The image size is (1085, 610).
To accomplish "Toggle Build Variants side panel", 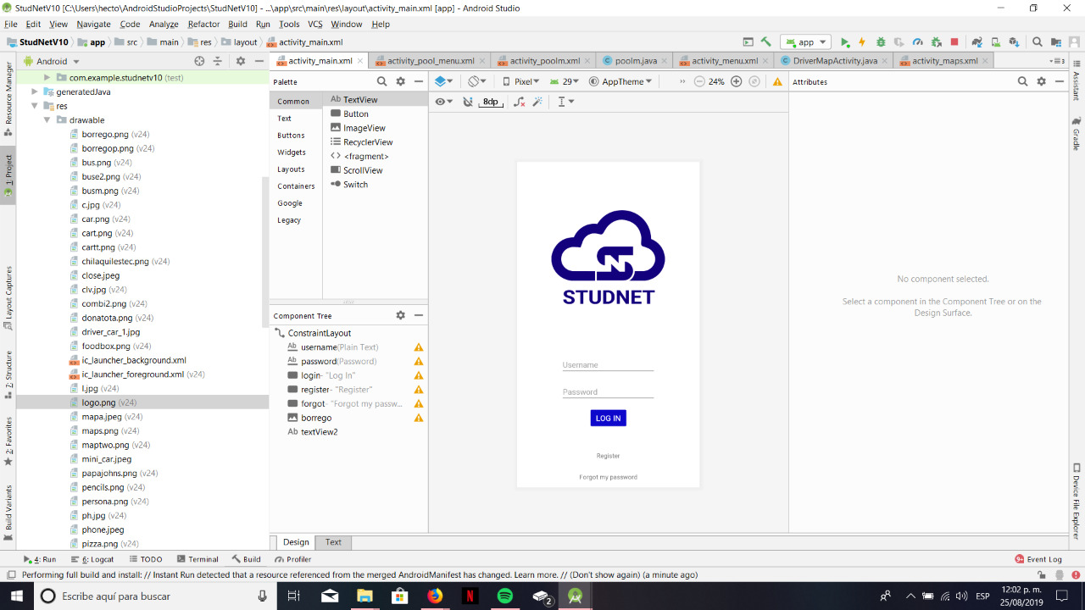I will 8,513.
